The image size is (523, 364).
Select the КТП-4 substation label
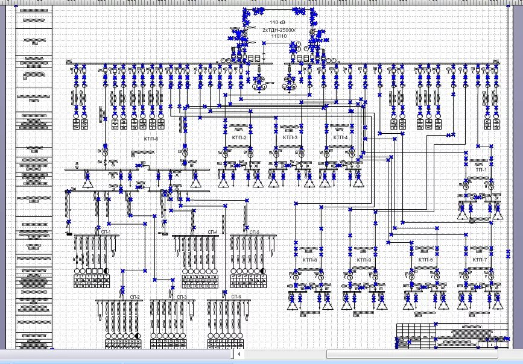click(341, 138)
